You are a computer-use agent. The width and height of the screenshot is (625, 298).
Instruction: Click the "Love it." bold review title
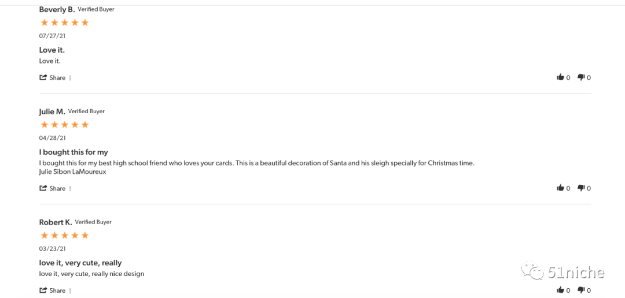(52, 50)
